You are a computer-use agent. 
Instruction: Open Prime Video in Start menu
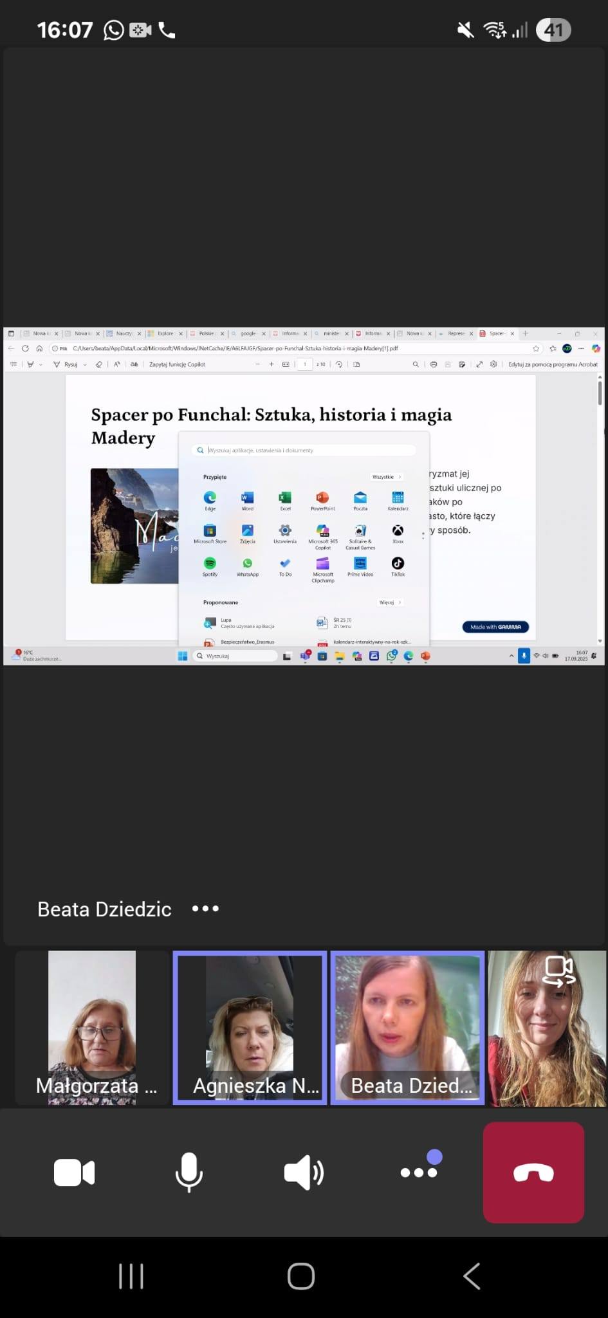click(x=360, y=567)
